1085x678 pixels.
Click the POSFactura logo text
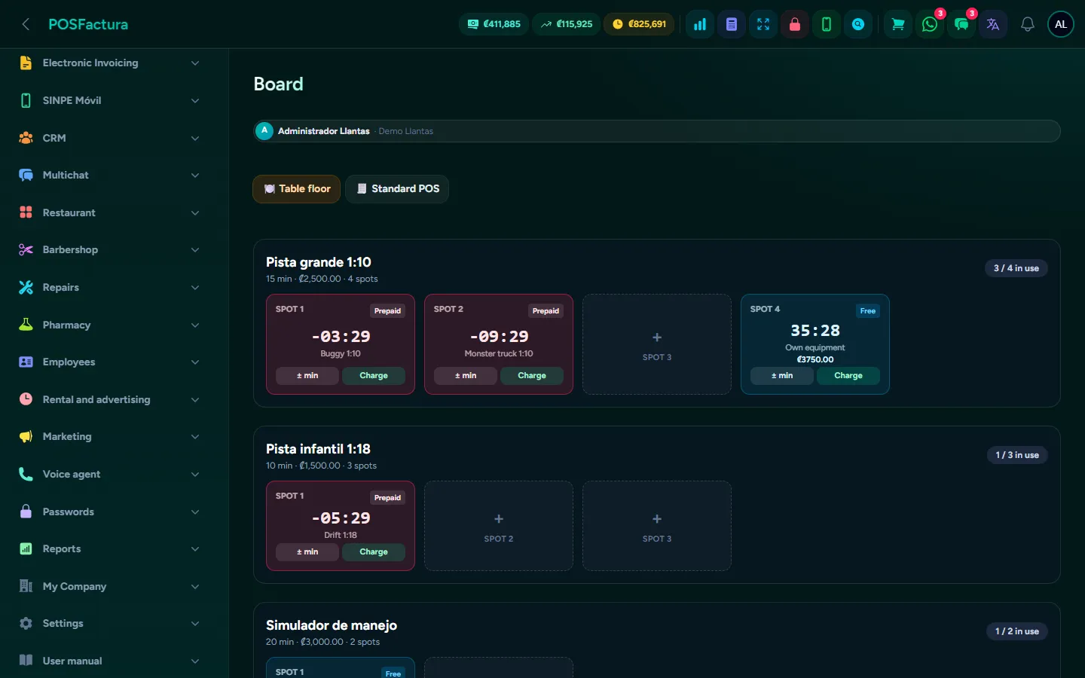click(x=88, y=24)
